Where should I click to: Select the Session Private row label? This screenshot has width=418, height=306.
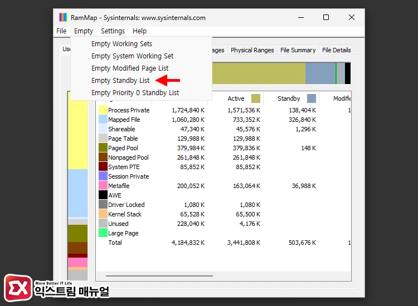click(x=129, y=176)
